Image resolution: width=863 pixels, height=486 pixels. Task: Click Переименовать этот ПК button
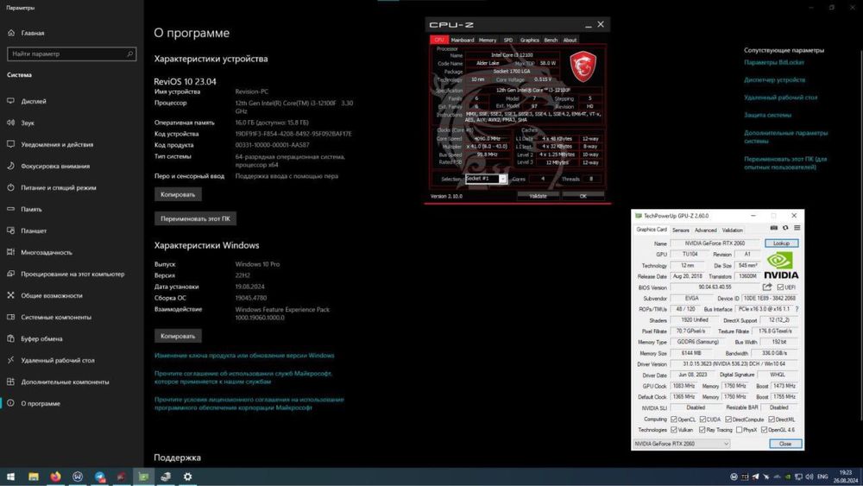[195, 218]
